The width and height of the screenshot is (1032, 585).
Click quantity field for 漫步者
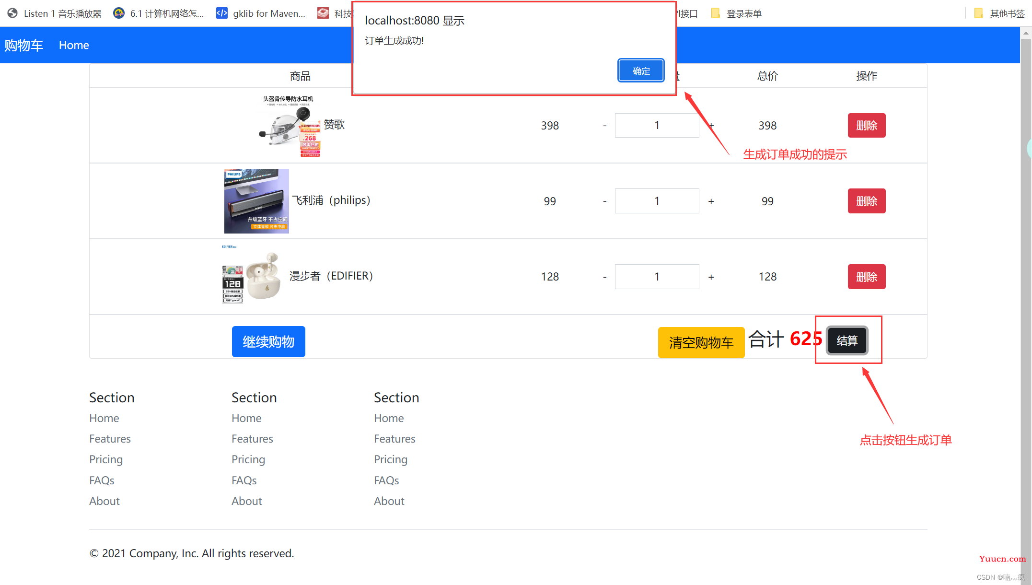657,277
